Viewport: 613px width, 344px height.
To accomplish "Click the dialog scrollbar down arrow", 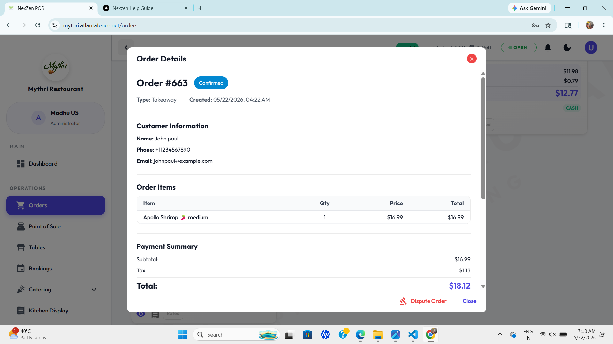I will pos(483,286).
